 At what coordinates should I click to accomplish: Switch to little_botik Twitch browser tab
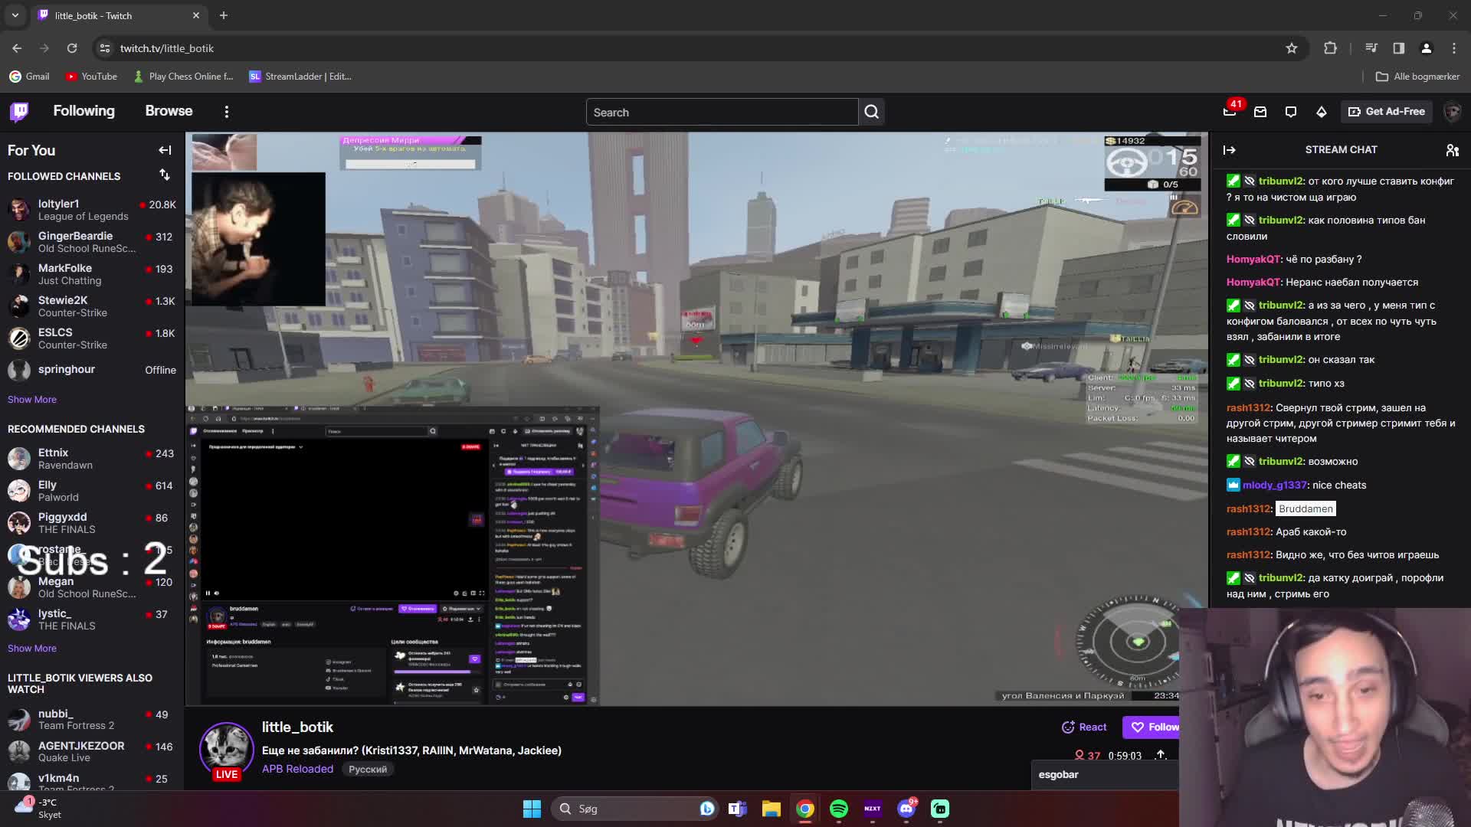(x=119, y=15)
